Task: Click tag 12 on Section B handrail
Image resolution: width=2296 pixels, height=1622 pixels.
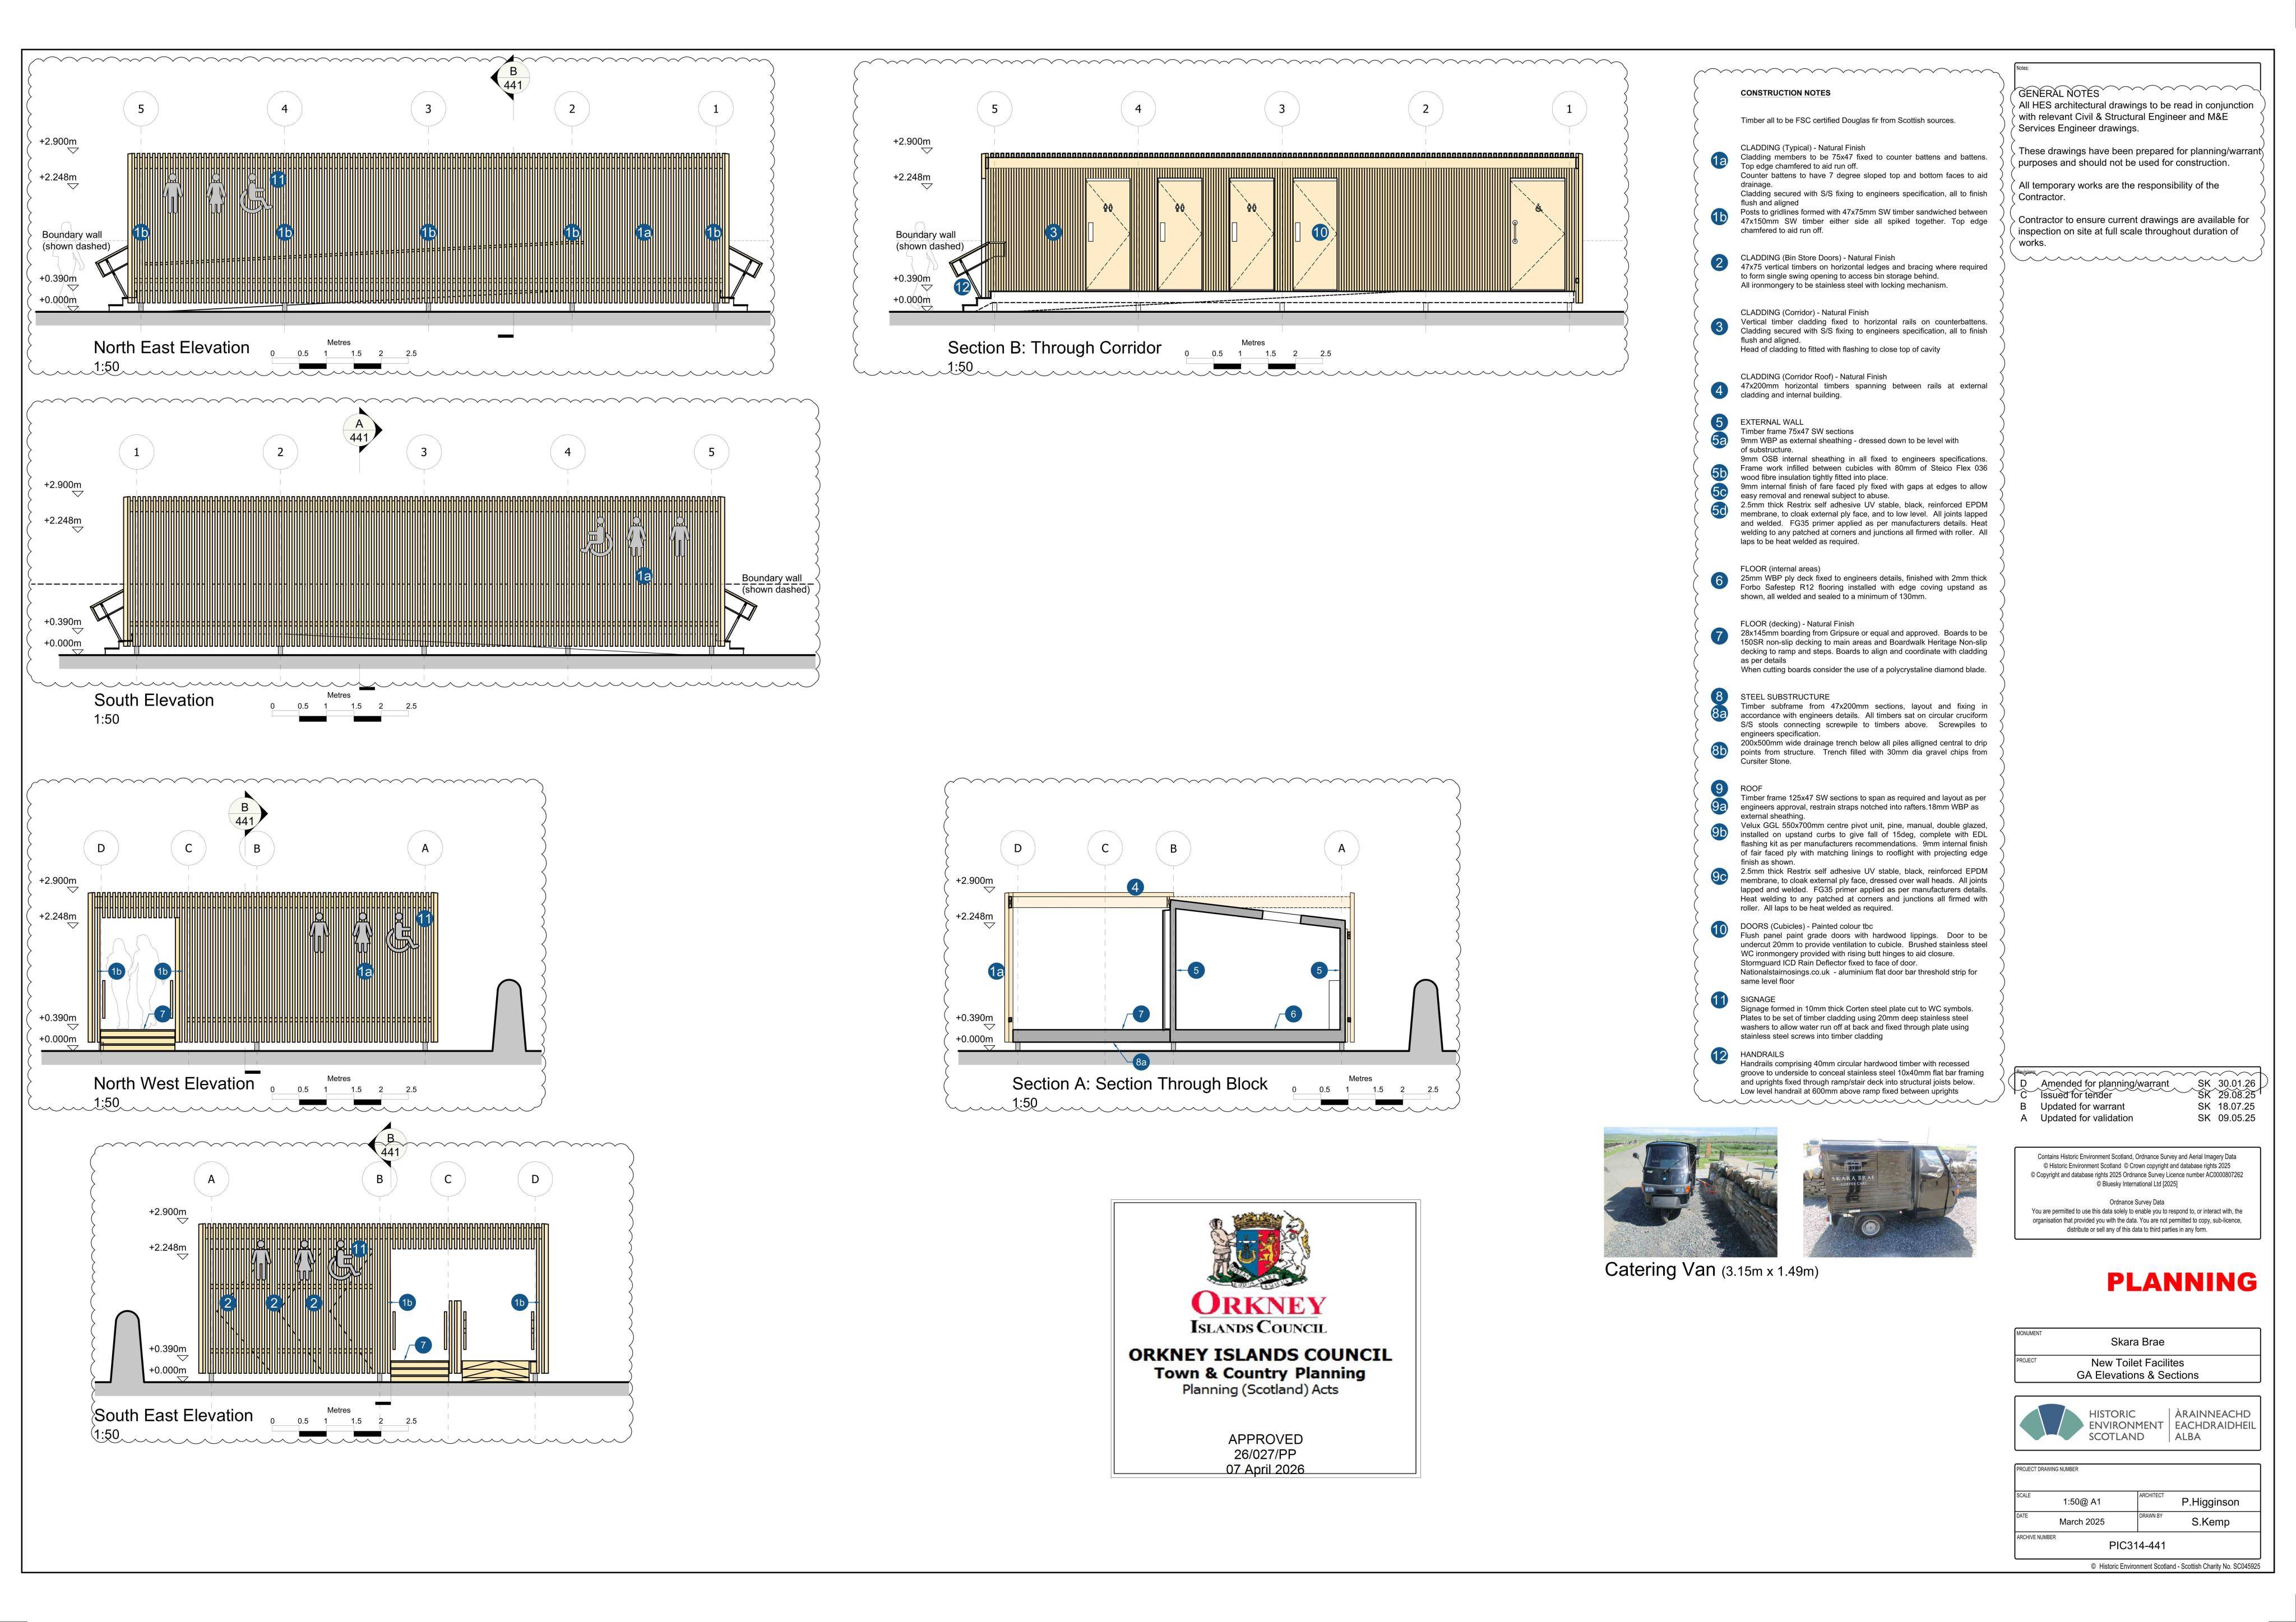Action: coord(962,287)
